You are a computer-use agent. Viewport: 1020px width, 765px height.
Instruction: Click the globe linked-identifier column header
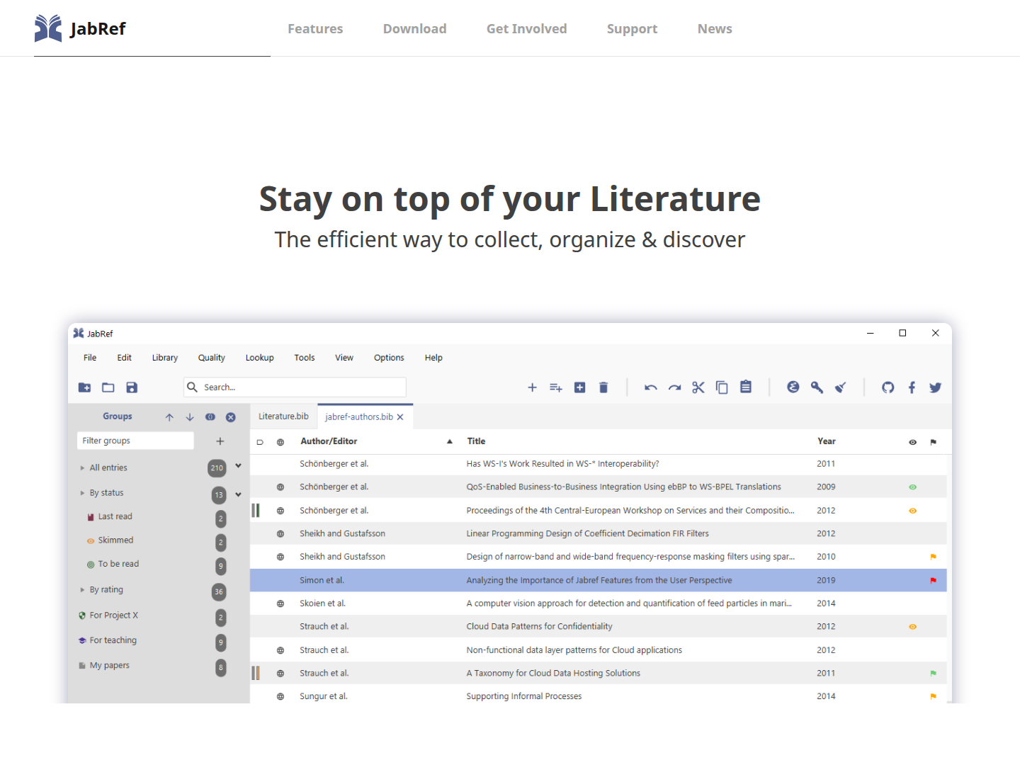tap(280, 442)
